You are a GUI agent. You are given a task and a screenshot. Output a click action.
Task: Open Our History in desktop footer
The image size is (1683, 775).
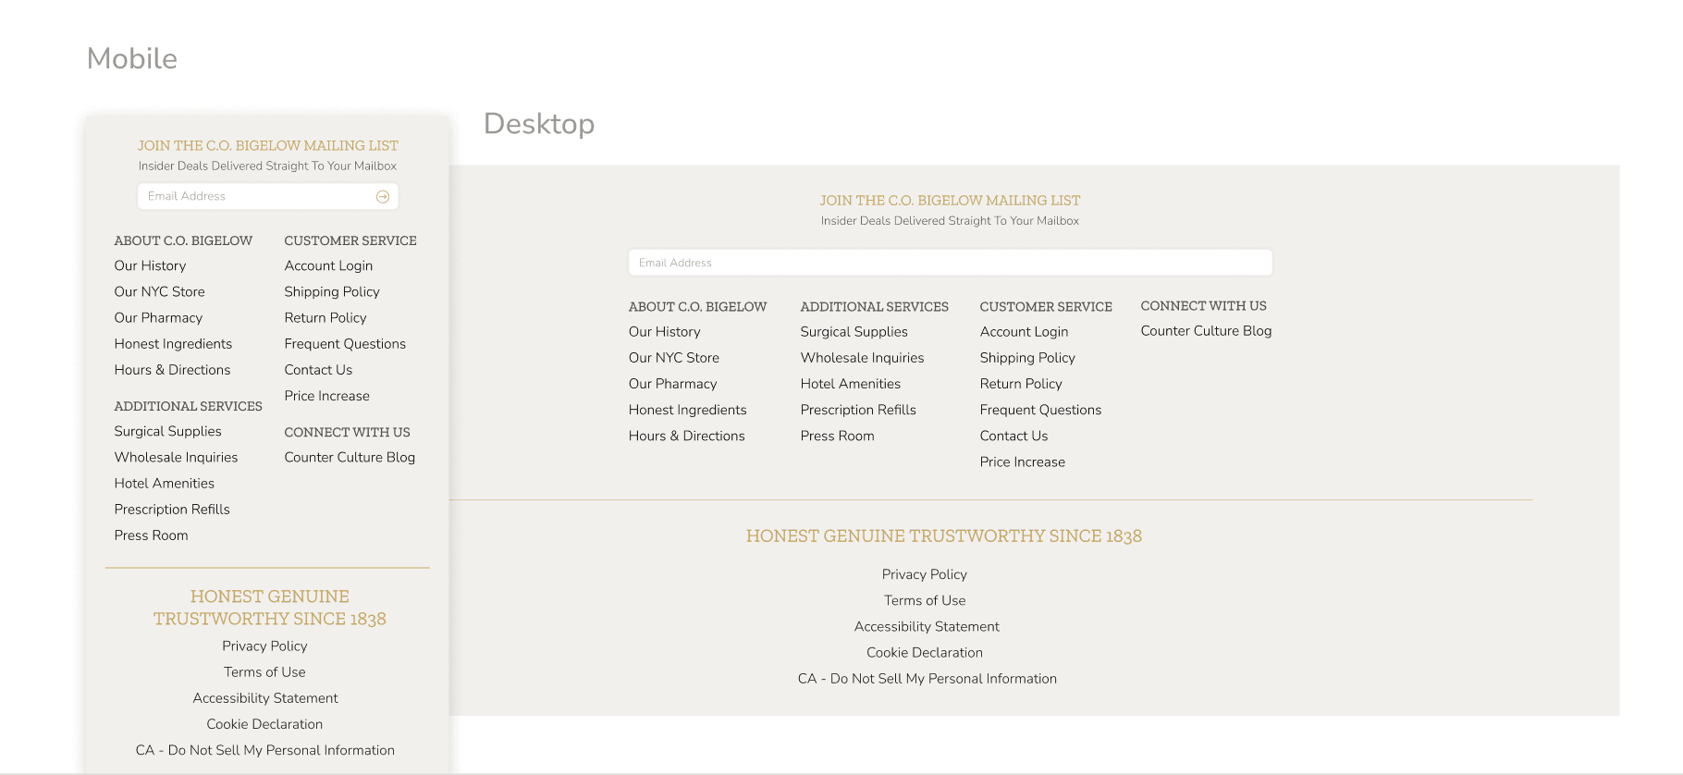coord(664,331)
